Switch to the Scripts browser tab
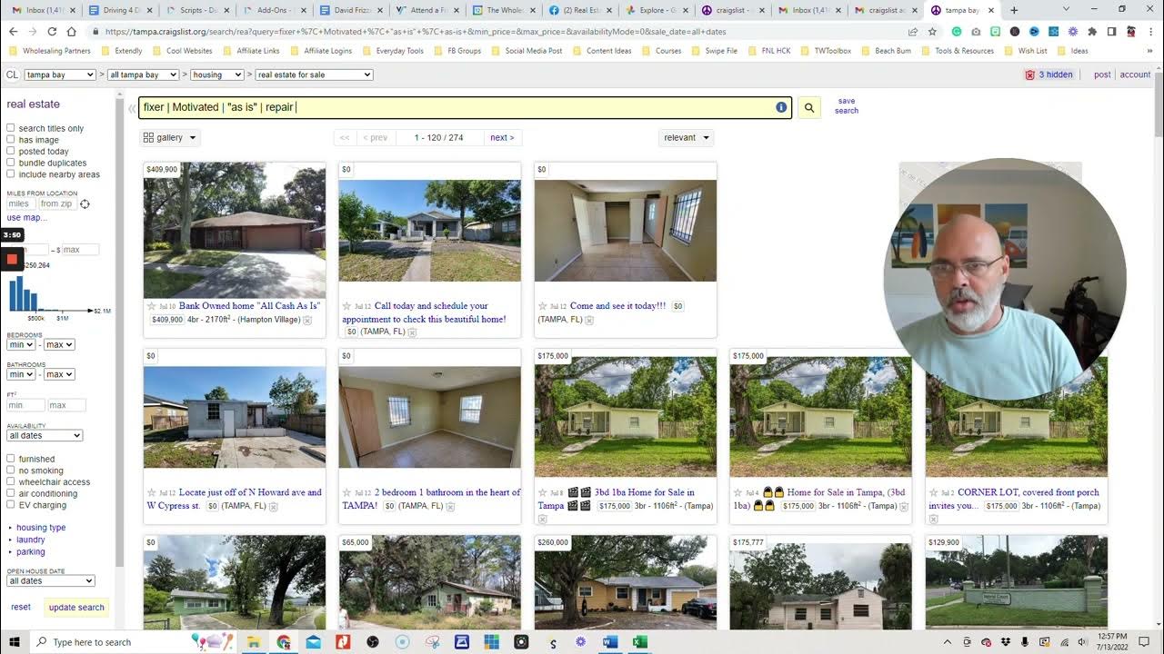1164x654 pixels. 198,10
